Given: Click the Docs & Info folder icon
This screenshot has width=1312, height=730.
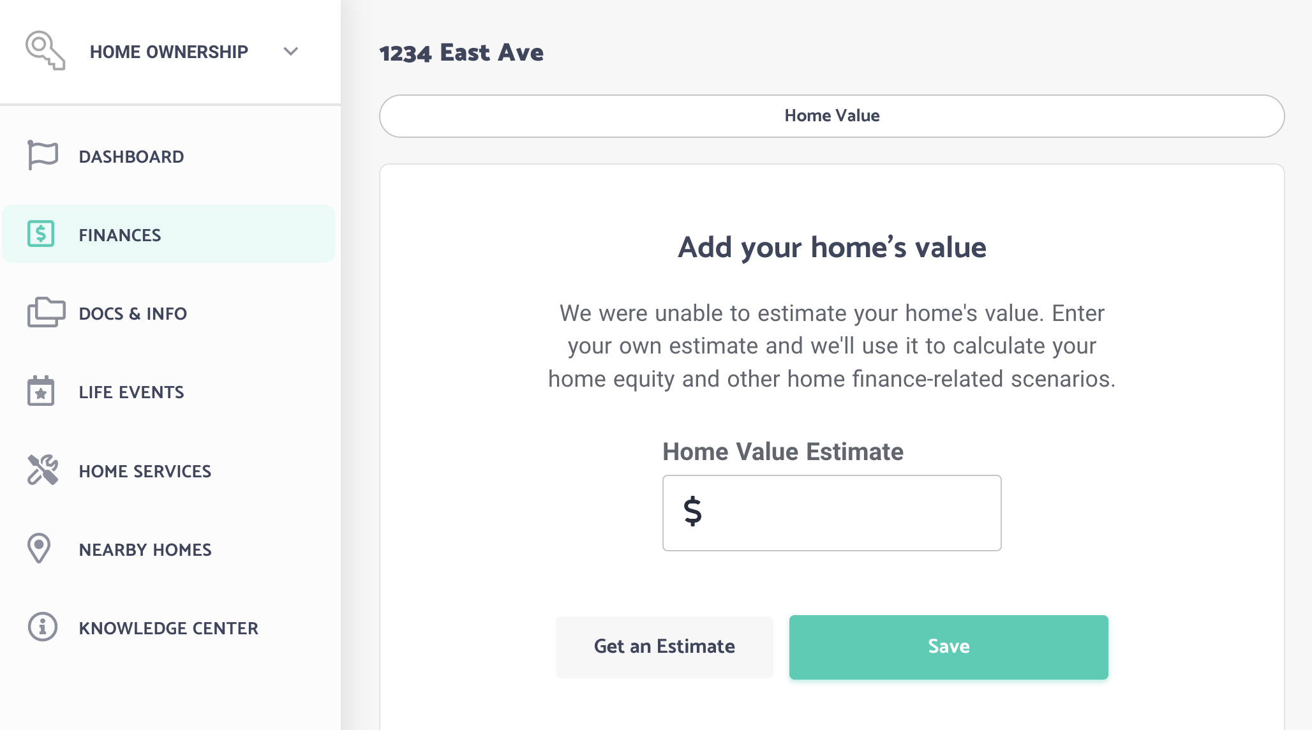Looking at the screenshot, I should (46, 312).
